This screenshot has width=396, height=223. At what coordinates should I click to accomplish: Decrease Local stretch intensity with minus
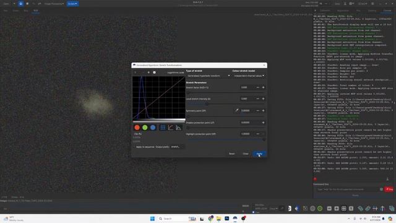pyautogui.click(x=257, y=98)
